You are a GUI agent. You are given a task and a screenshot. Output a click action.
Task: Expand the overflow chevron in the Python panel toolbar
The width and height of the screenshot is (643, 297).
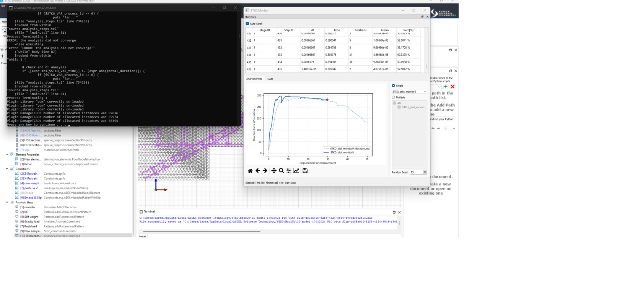tap(454, 128)
